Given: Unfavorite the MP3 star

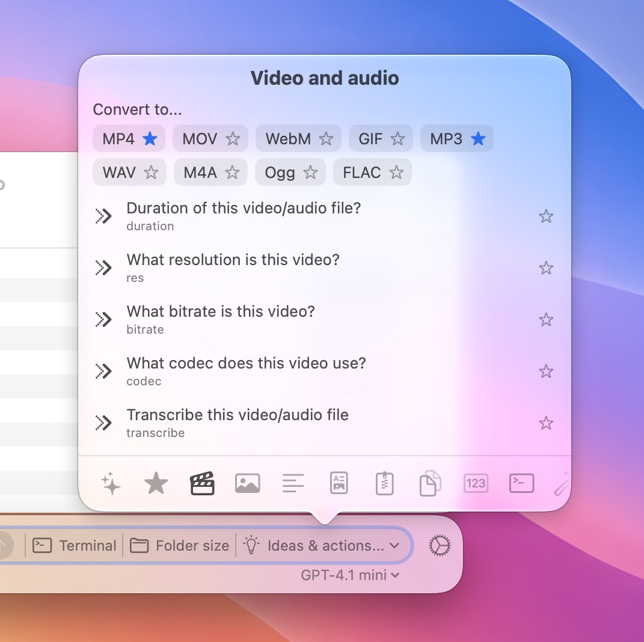Looking at the screenshot, I should pos(478,139).
